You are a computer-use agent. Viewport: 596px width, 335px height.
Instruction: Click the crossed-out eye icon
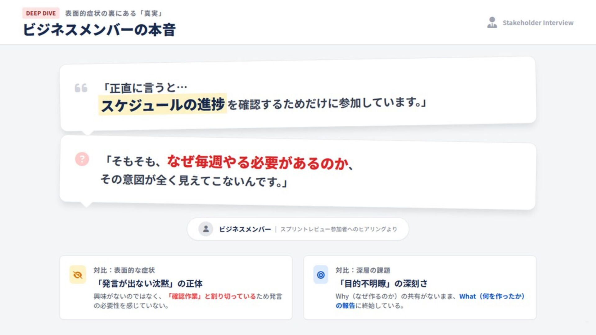point(78,275)
